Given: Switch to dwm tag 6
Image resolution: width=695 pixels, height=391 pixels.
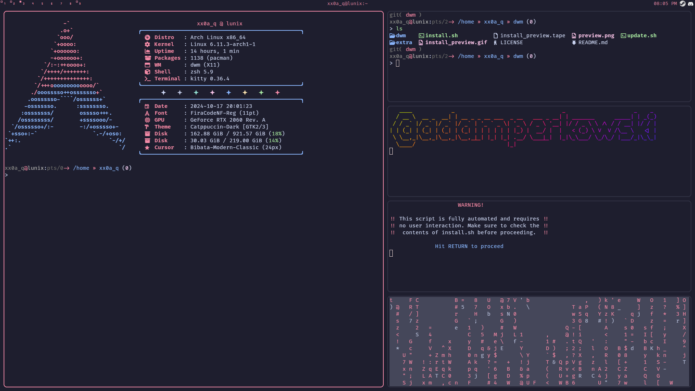Looking at the screenshot, I should coord(51,4).
